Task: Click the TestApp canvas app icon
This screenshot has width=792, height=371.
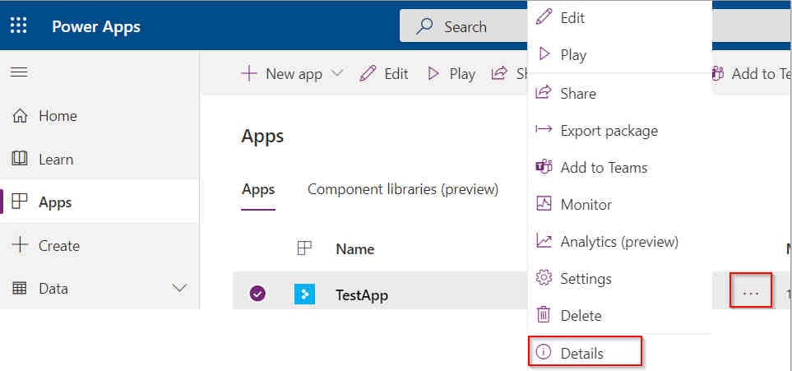Action: point(304,294)
